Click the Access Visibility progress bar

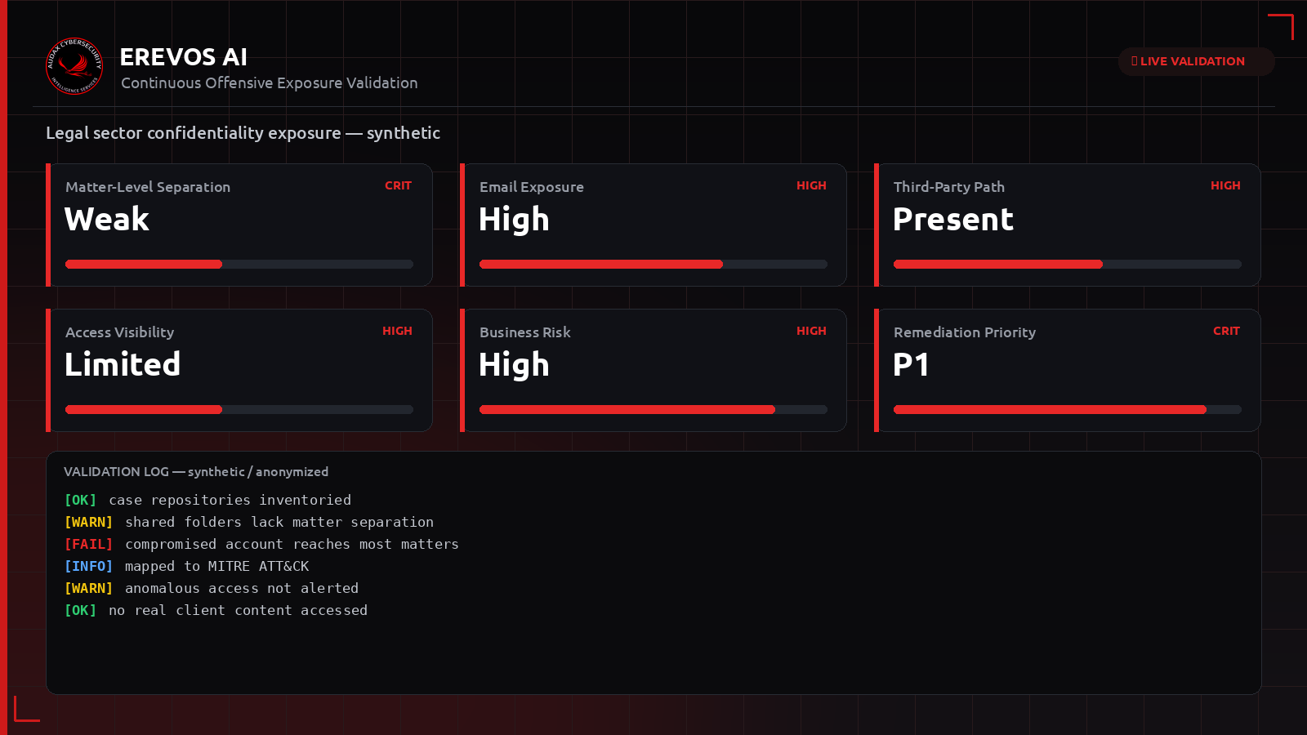[239, 410]
